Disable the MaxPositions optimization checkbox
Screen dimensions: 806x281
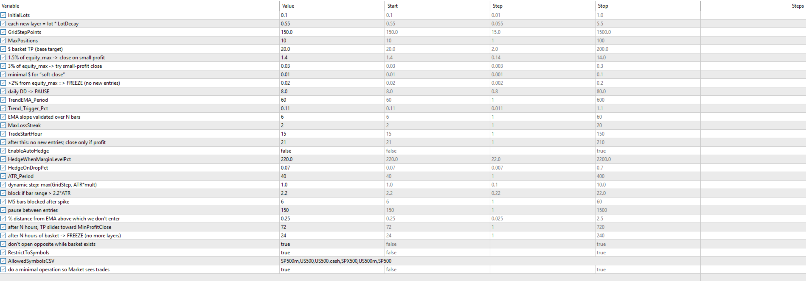pos(3,41)
